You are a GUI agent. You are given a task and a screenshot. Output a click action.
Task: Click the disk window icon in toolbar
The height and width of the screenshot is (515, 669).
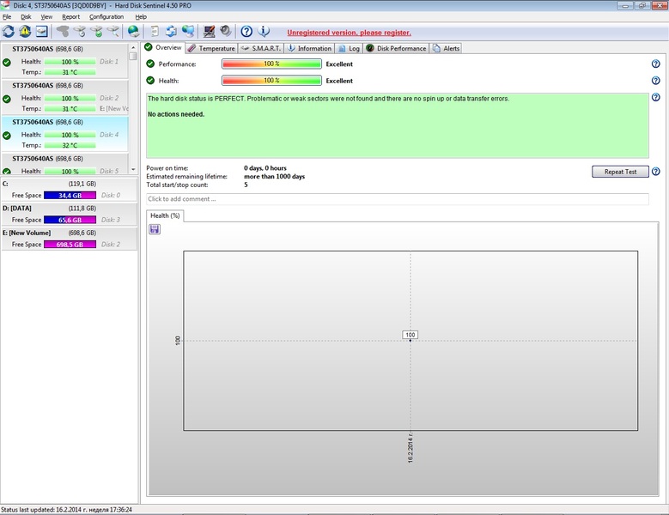tap(41, 31)
